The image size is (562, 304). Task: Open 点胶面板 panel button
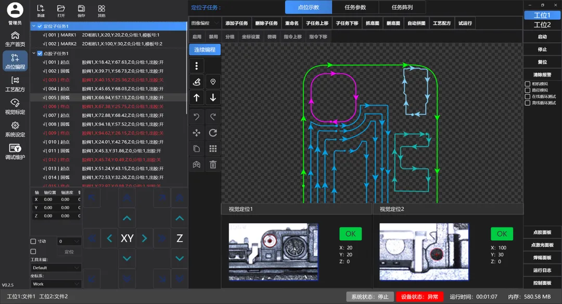click(x=542, y=232)
